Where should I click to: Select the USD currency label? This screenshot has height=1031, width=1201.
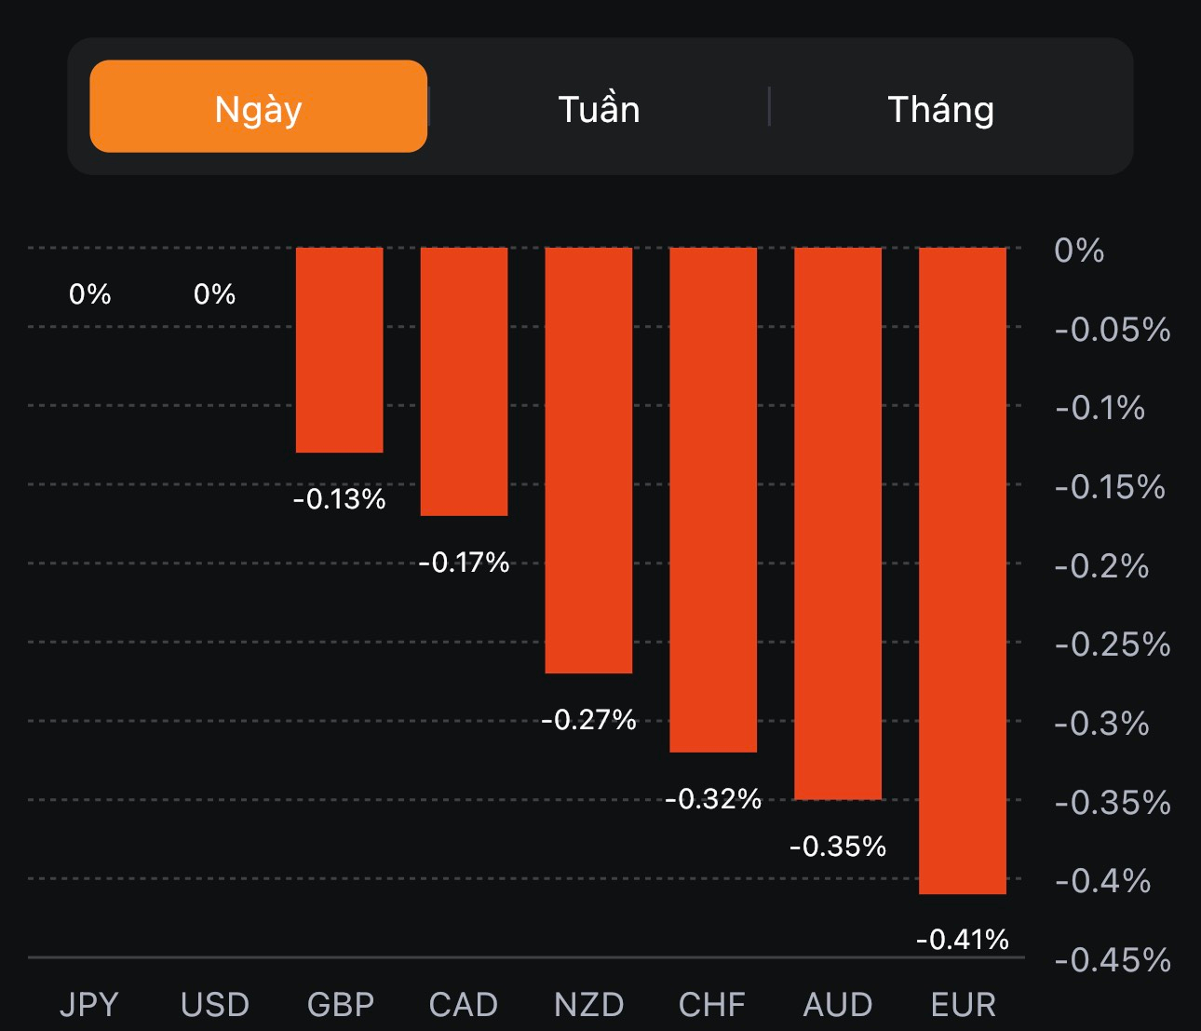click(x=215, y=1005)
